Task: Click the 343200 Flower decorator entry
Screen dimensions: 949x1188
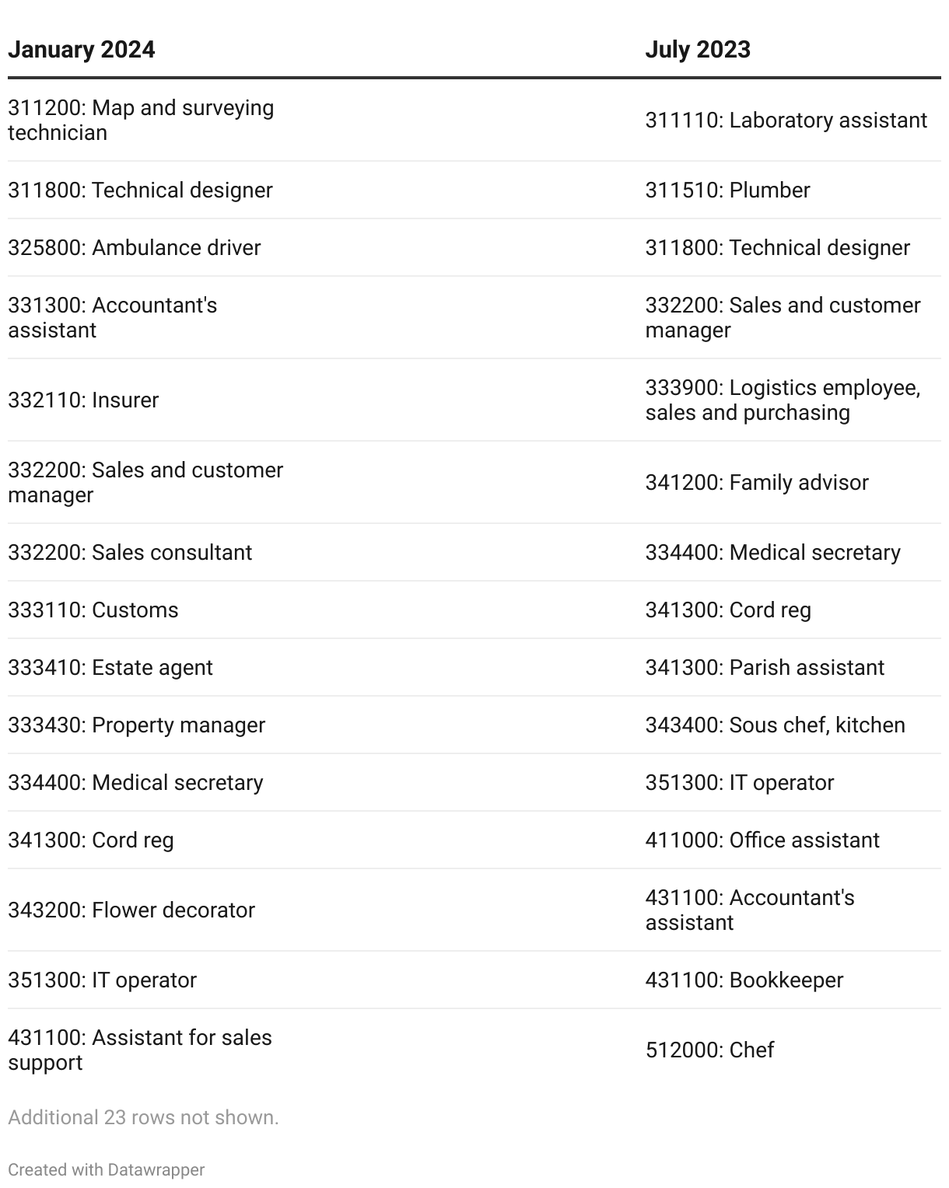Action: (x=131, y=910)
